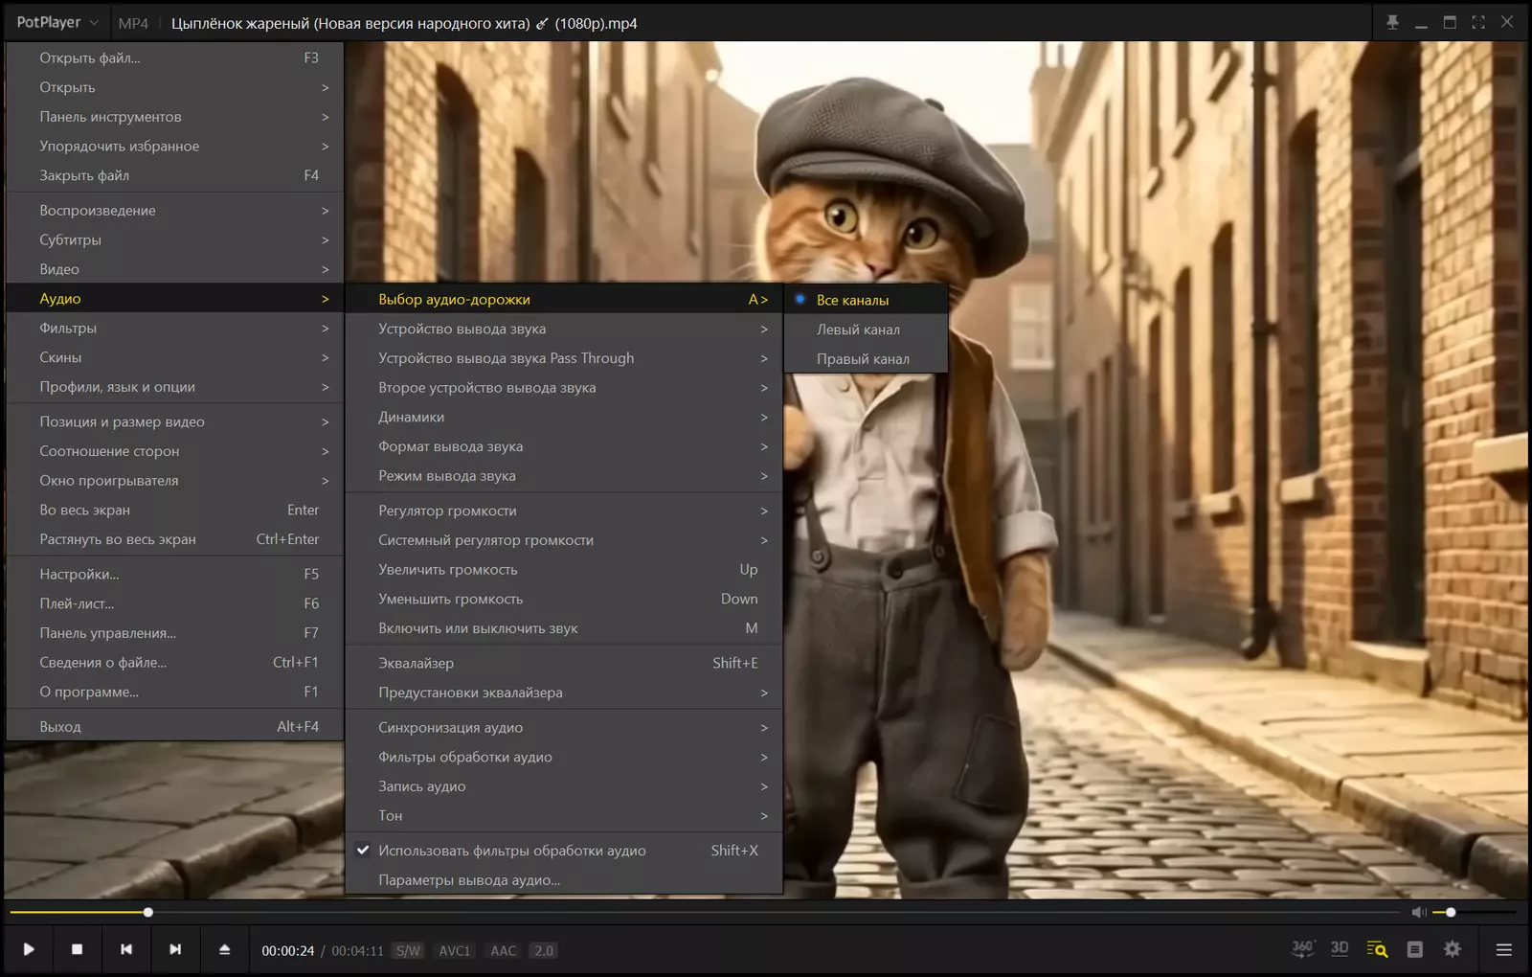Image resolution: width=1532 pixels, height=977 pixels.
Task: Expand 'Устройство вывода звука' submenu
Action: click(564, 329)
